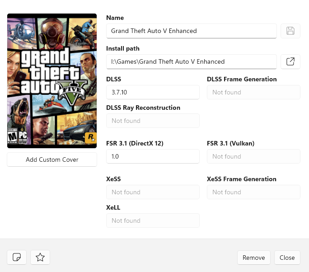Click the save name floppy disk icon
This screenshot has width=309, height=272.
(x=290, y=31)
